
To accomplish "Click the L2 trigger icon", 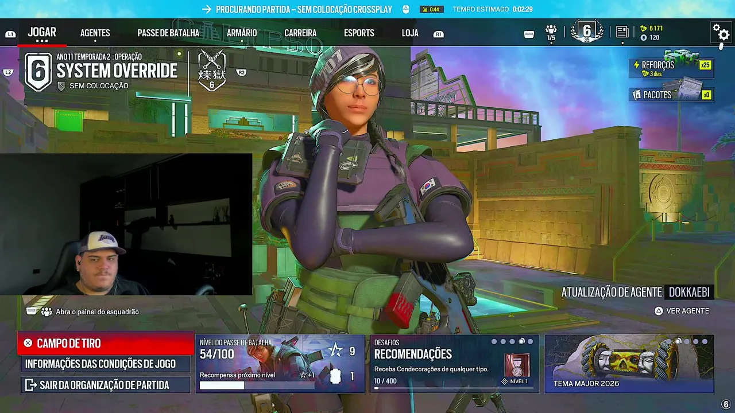I will coord(8,72).
